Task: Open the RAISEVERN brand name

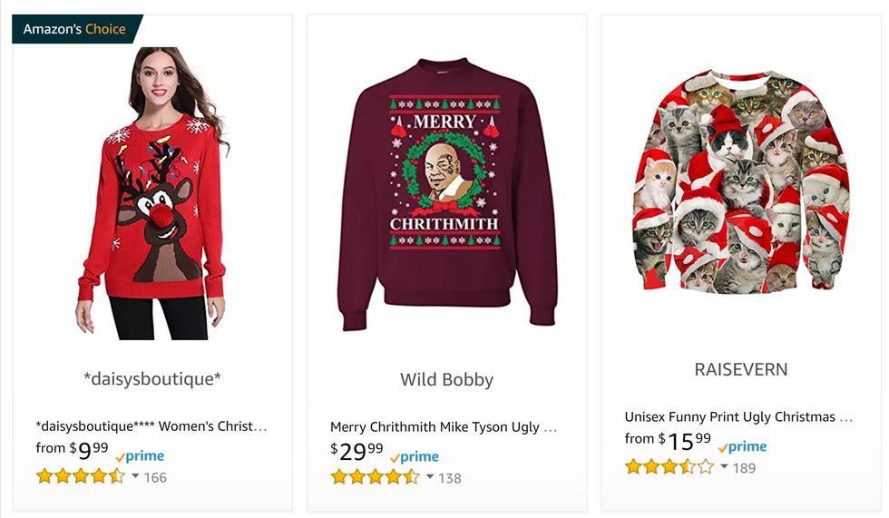Action: (740, 369)
